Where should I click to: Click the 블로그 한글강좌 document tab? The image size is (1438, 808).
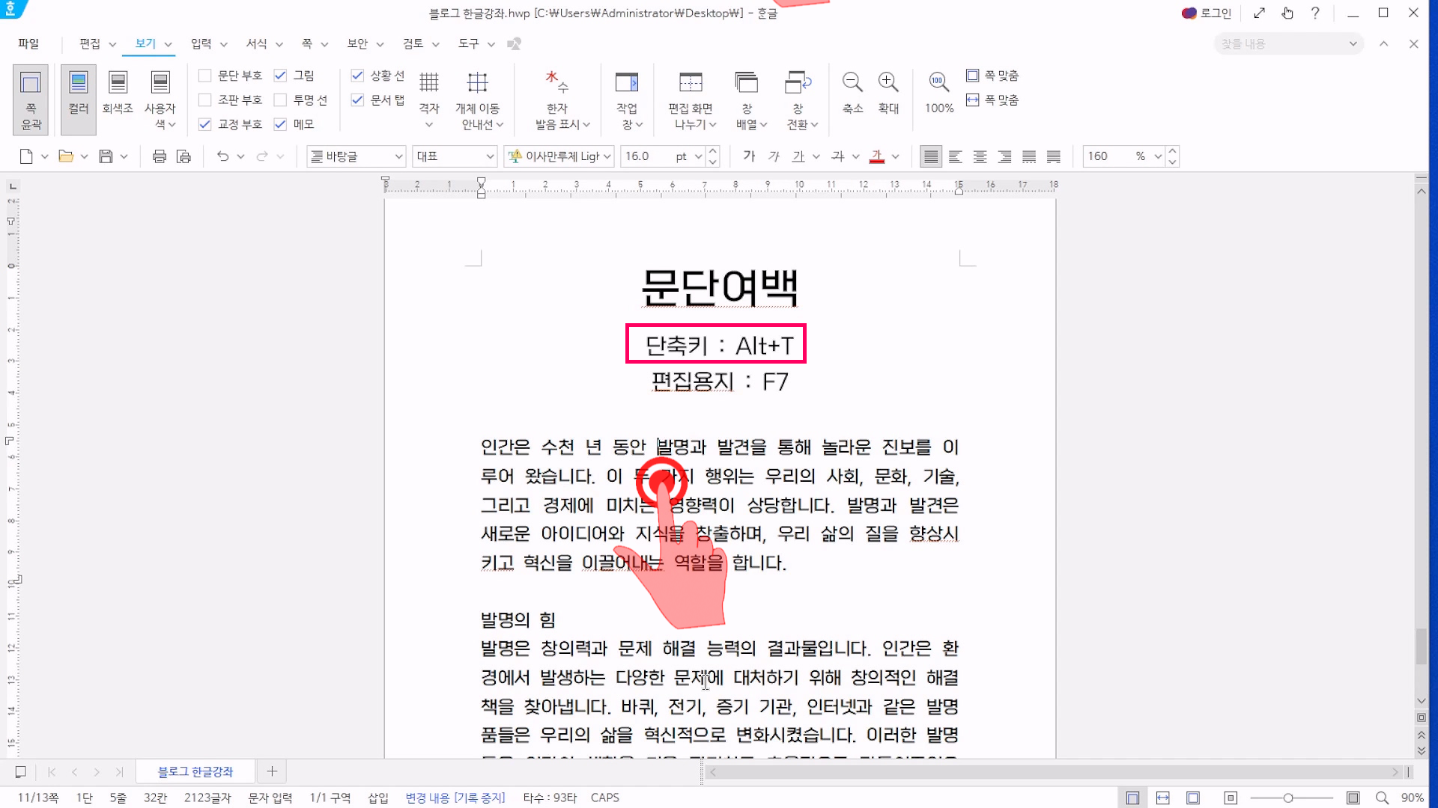click(x=195, y=771)
